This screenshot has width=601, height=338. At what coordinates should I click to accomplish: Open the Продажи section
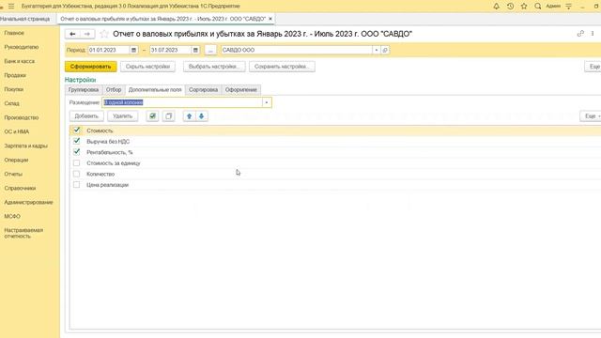click(15, 75)
